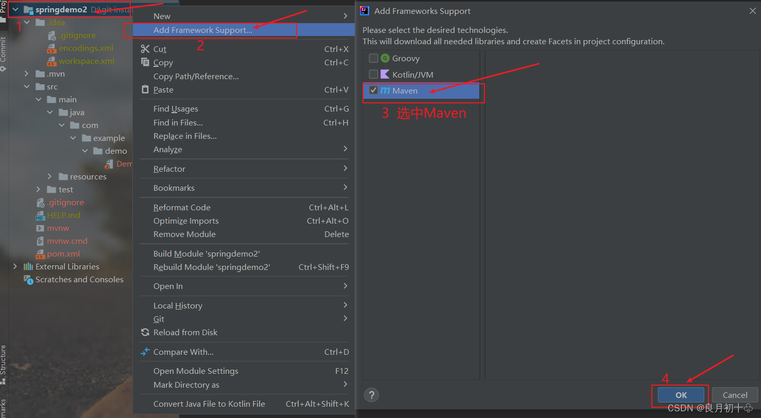Viewport: 761px width, 418px height.
Task: Click the Scratches and Consoles icon
Action: [x=28, y=279]
